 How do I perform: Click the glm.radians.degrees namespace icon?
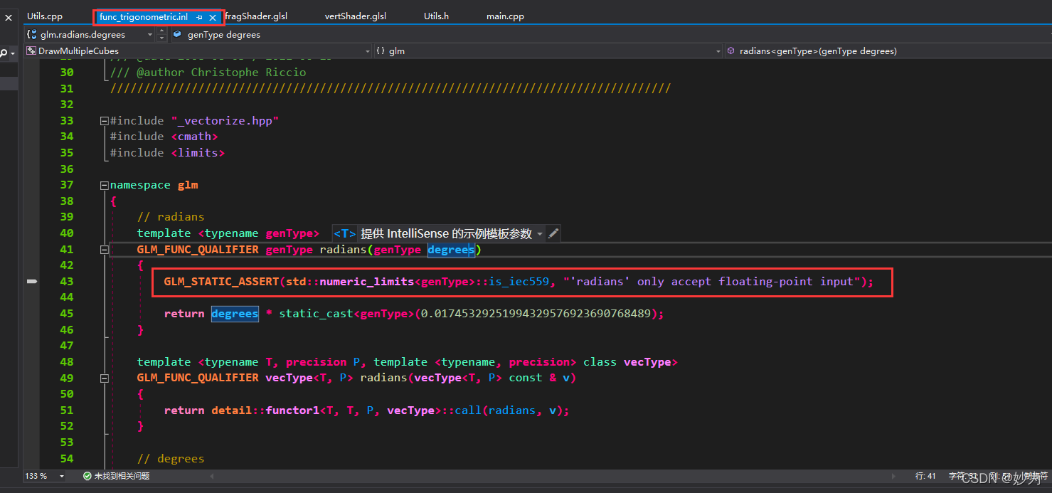click(31, 34)
